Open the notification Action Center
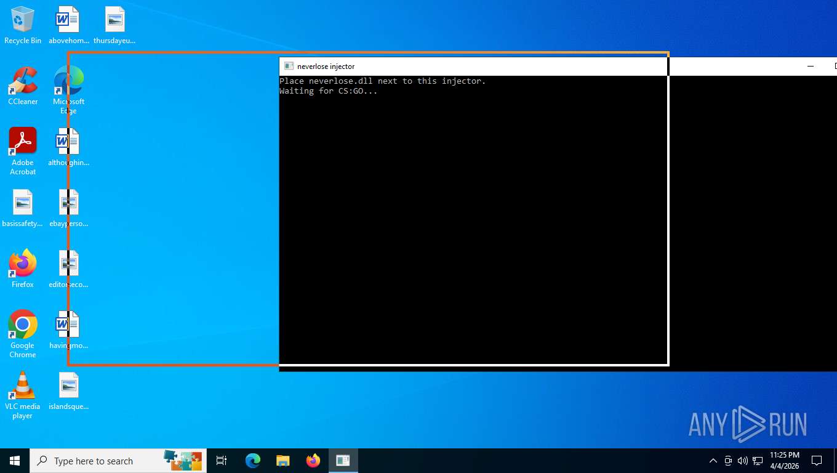 [817, 461]
